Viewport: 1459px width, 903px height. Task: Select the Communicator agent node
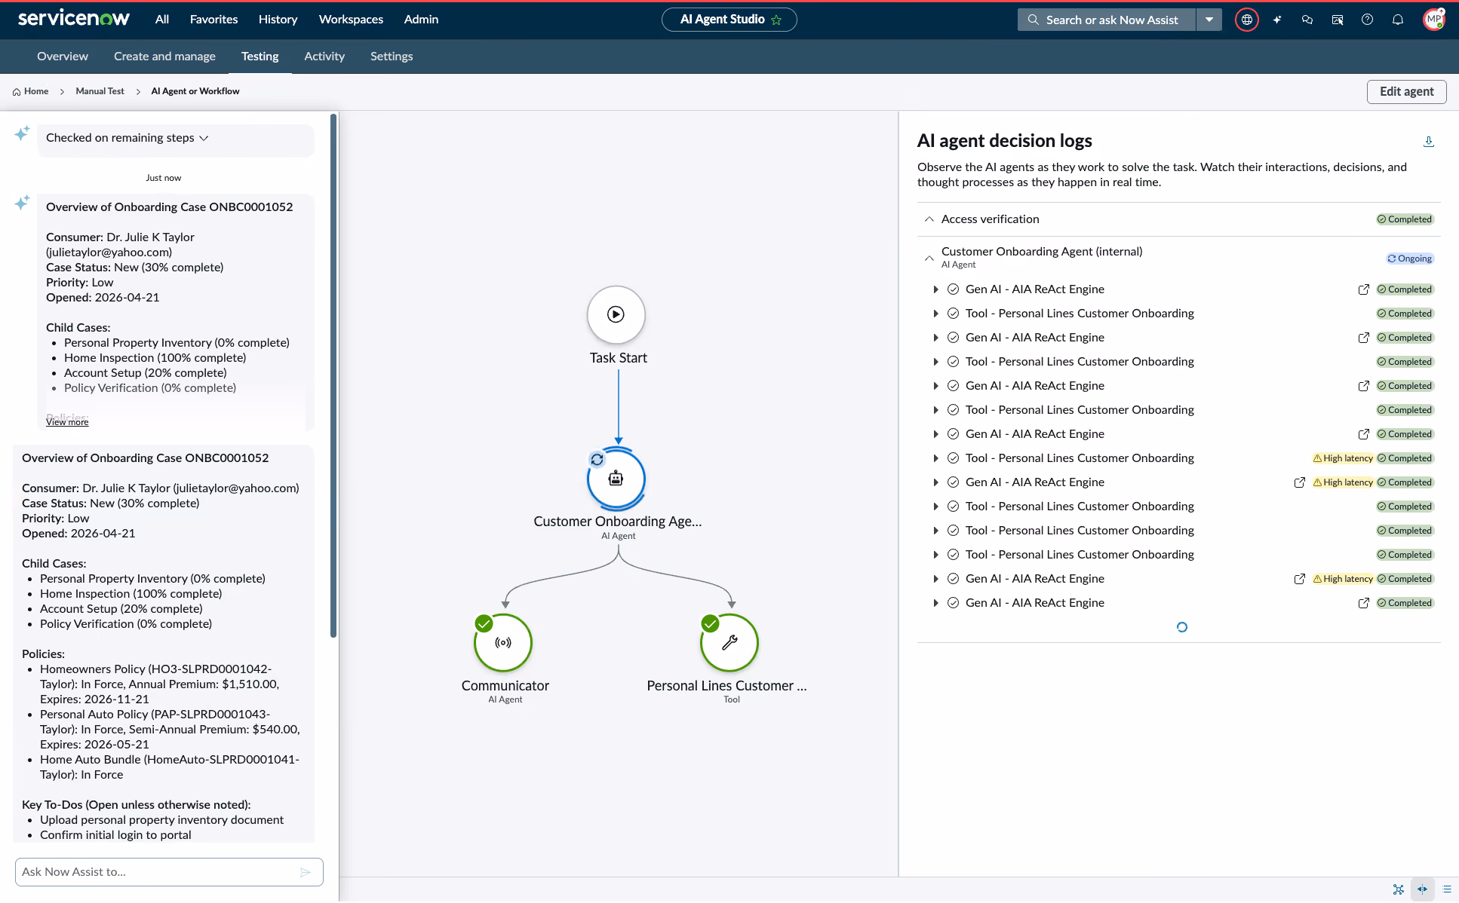click(x=503, y=643)
